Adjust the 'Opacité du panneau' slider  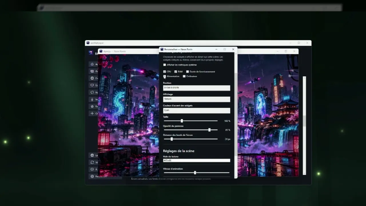tap(191, 130)
